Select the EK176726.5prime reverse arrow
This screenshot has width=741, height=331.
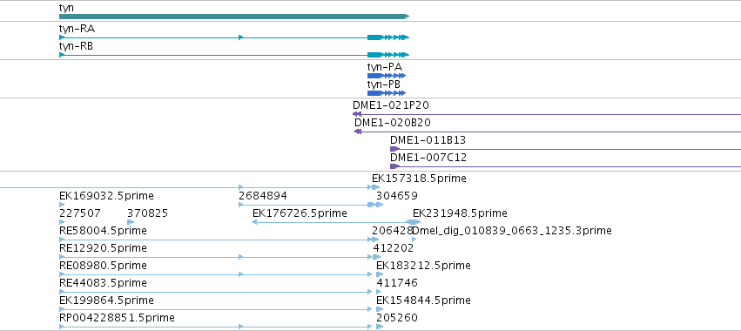tap(255, 222)
